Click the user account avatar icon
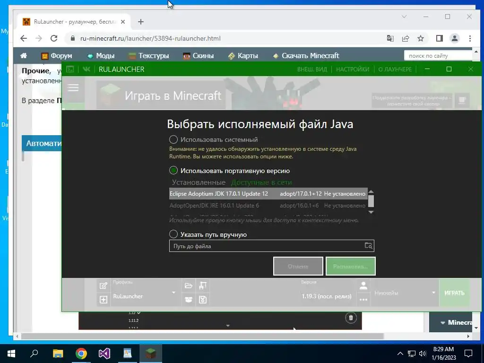The height and width of the screenshot is (363, 484). [363, 286]
